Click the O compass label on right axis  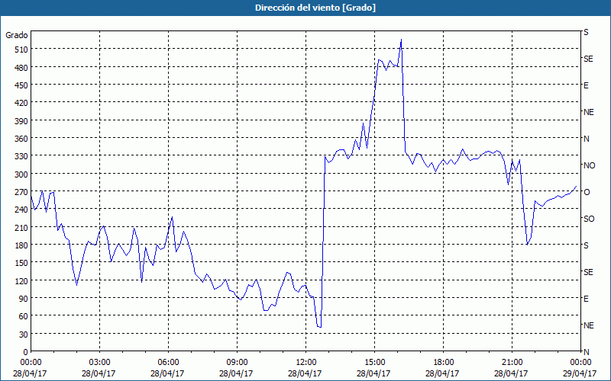tap(587, 192)
